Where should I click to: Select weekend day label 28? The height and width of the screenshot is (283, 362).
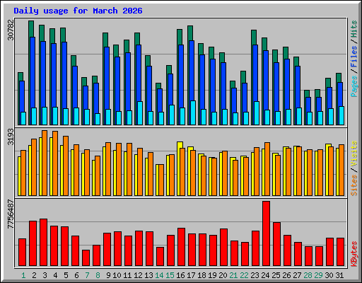[x=308, y=275]
